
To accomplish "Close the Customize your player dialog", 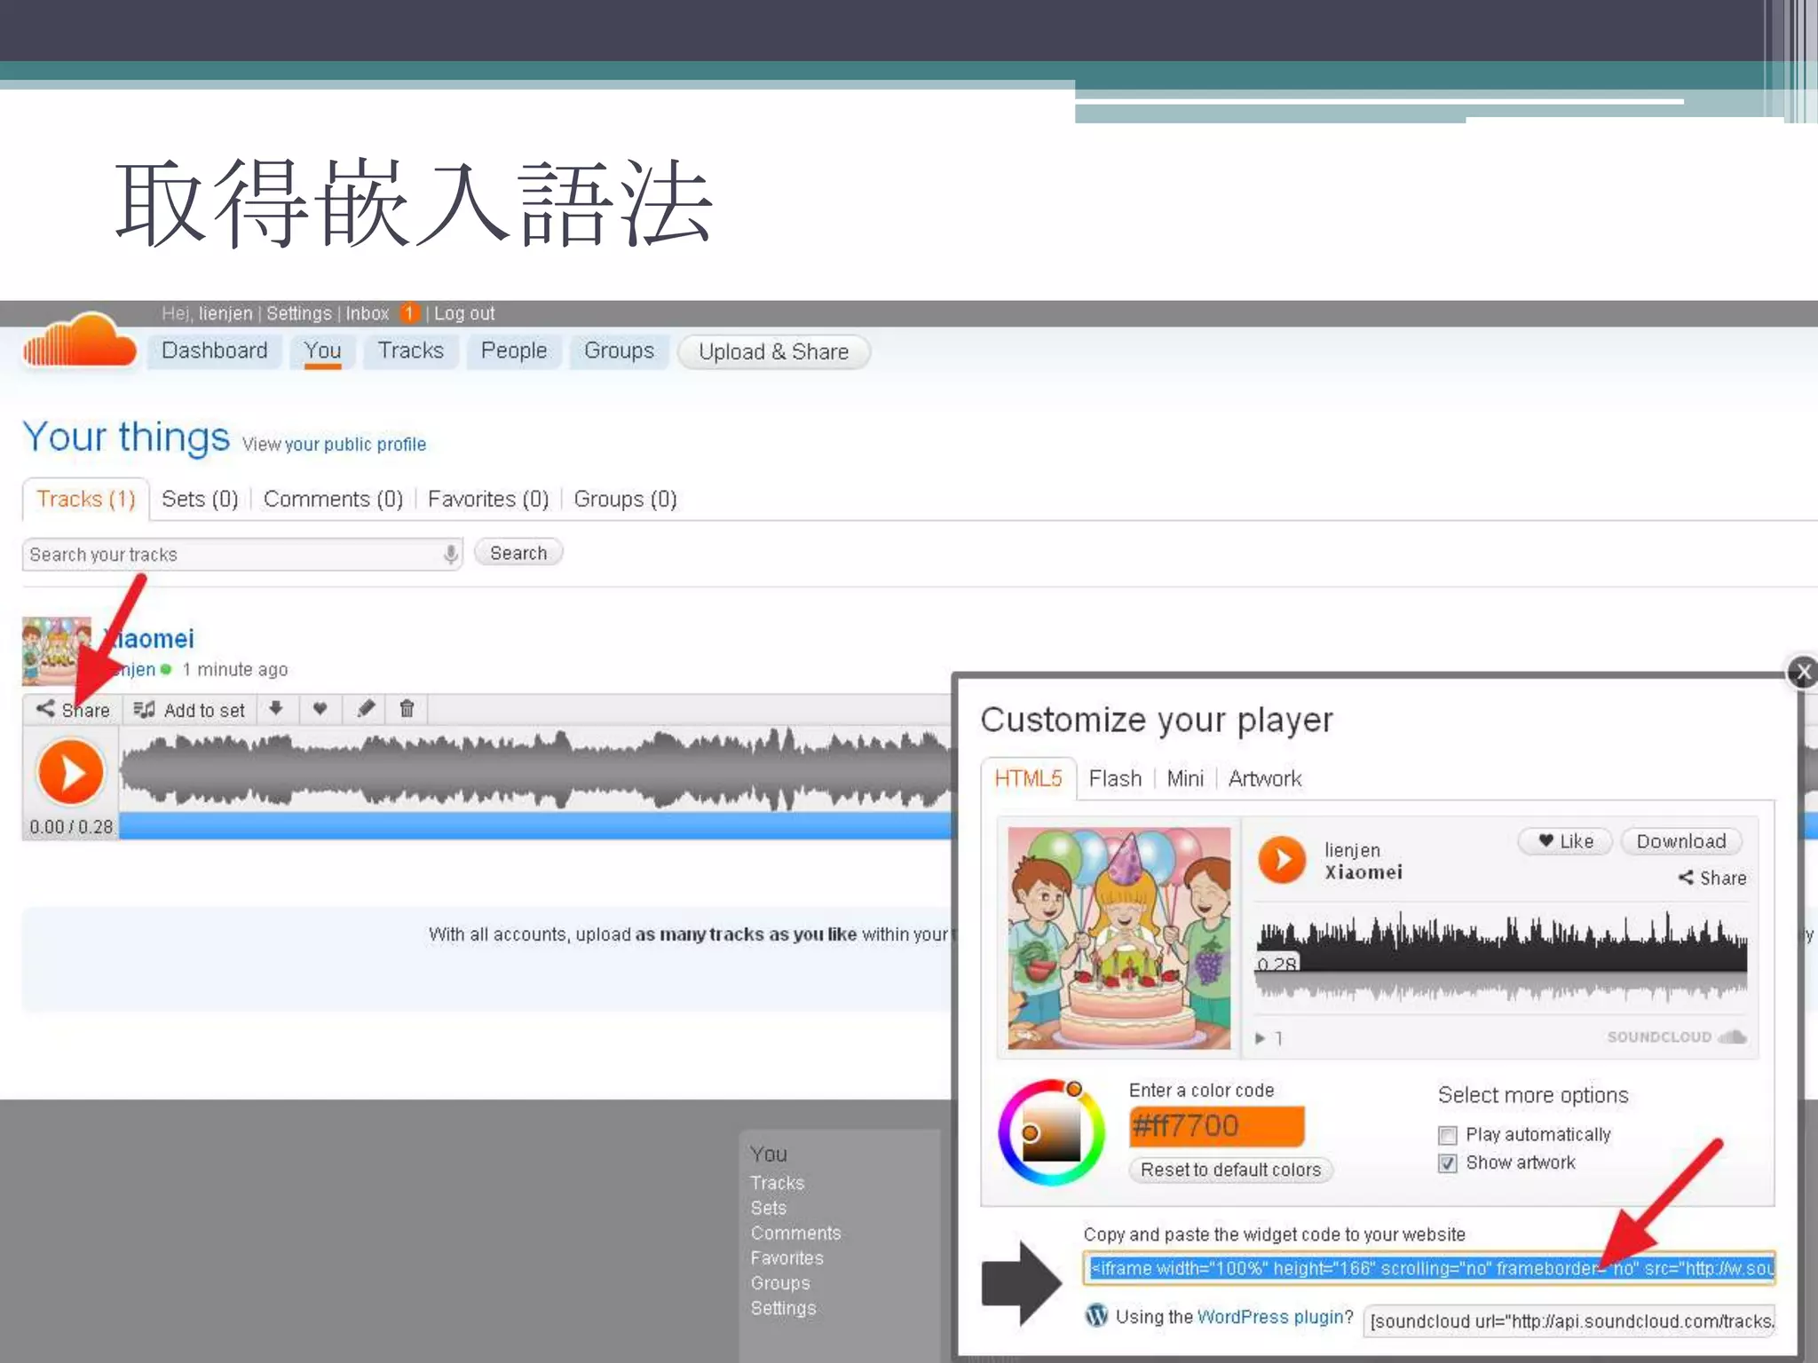I will pyautogui.click(x=1801, y=673).
